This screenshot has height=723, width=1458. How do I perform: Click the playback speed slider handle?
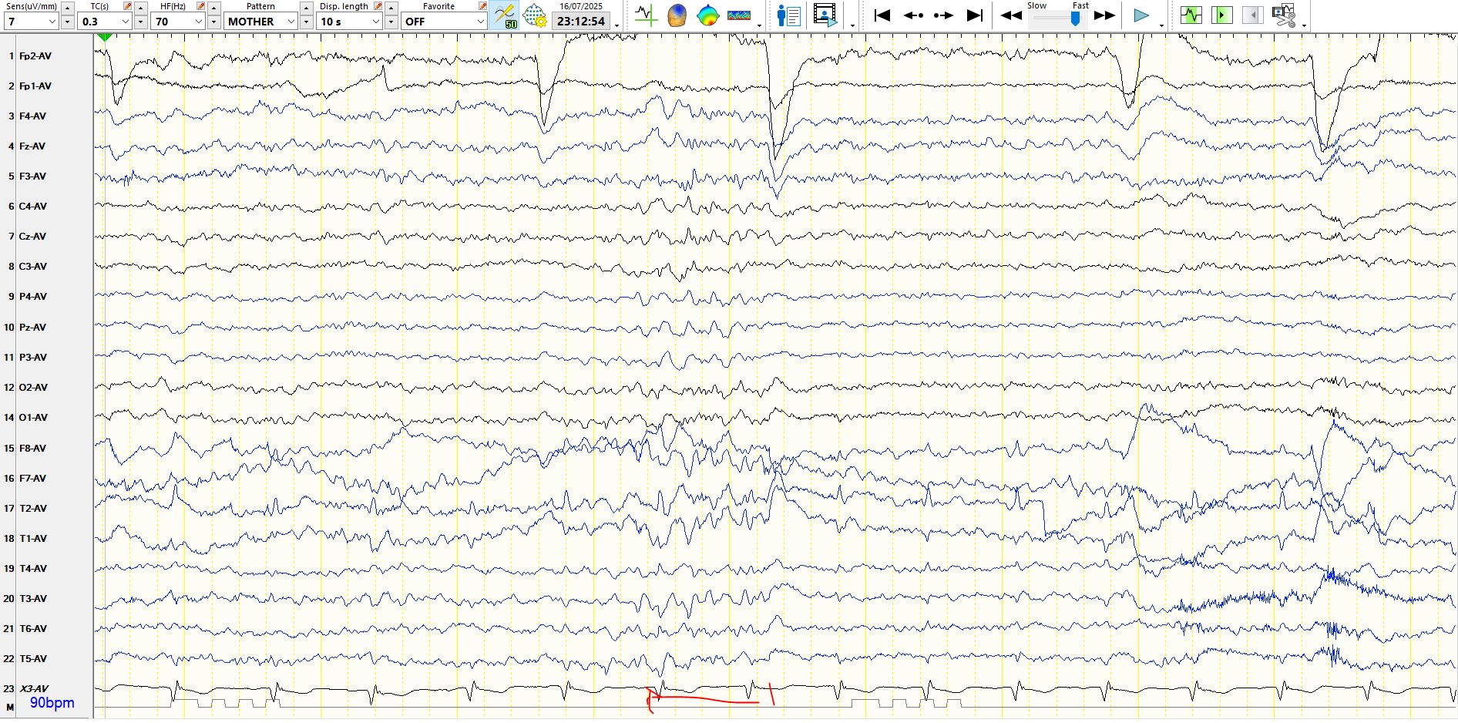[x=1075, y=18]
